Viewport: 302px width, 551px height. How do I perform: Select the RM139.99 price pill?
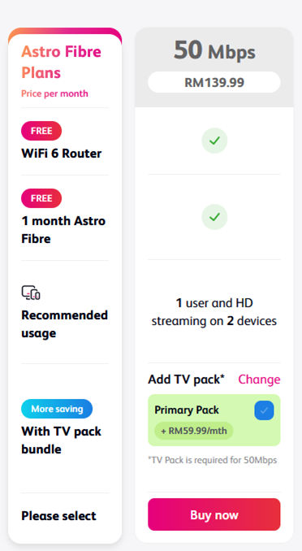coord(214,83)
